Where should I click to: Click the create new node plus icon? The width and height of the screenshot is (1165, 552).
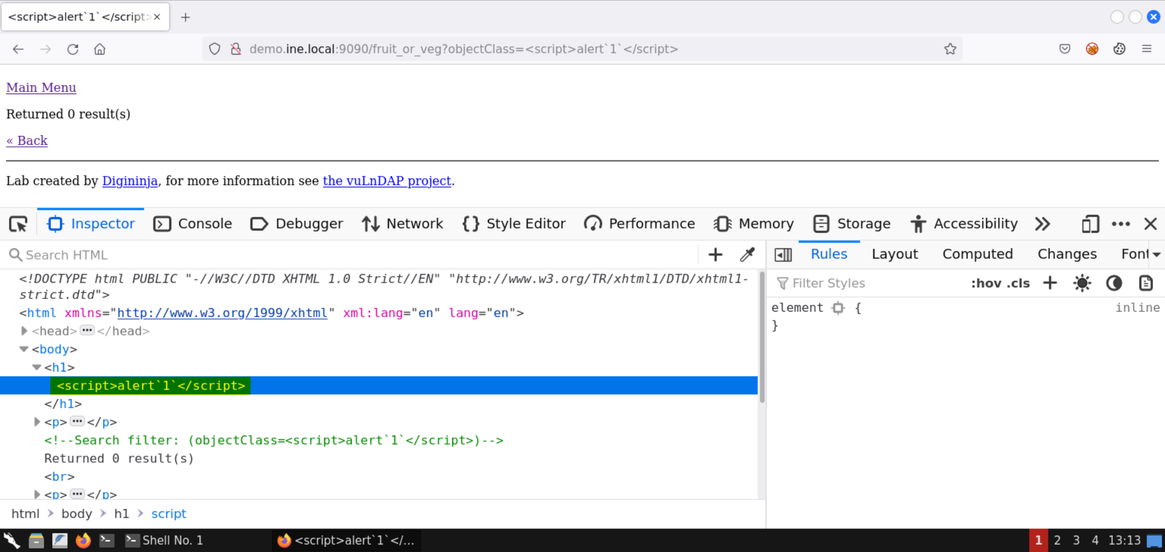[715, 255]
